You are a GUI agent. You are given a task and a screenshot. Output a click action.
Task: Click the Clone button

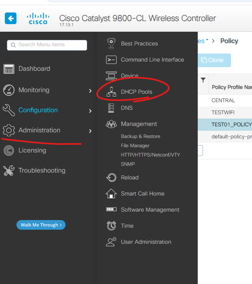point(214,60)
